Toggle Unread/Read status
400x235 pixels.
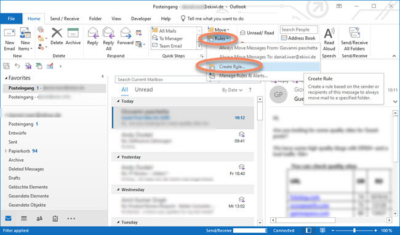(x=257, y=33)
